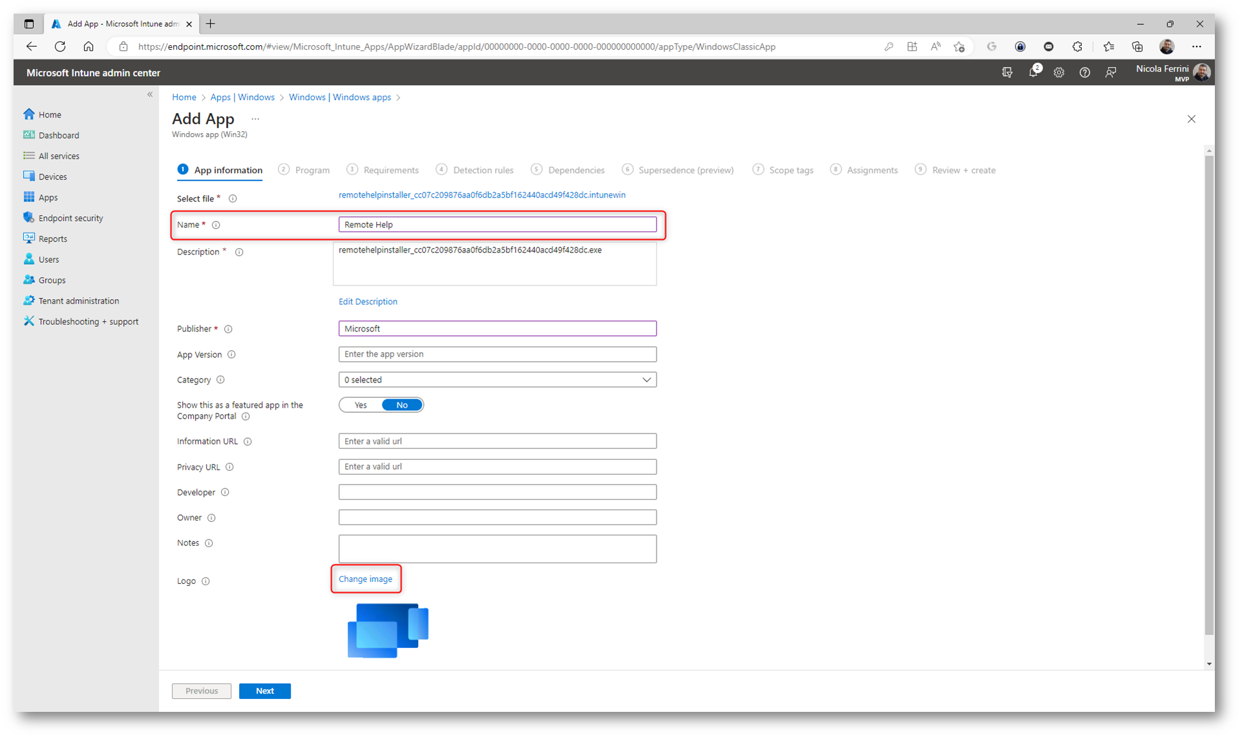Open the Add App ellipsis menu

[255, 119]
